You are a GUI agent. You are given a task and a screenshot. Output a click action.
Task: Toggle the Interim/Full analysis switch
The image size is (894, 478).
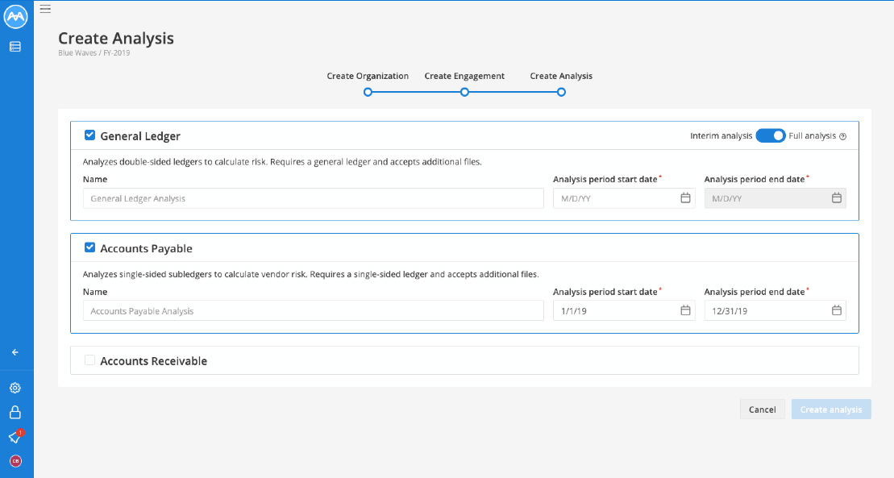tap(771, 135)
